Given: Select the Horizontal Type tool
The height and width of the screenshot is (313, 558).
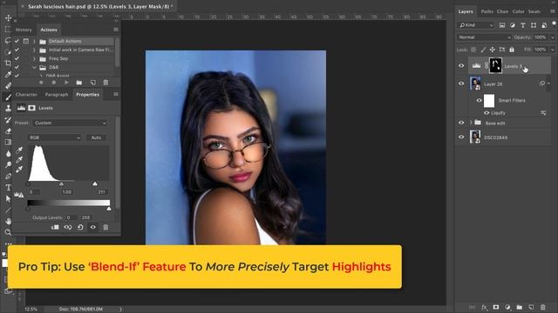Looking at the screenshot, I should click(x=8, y=188).
